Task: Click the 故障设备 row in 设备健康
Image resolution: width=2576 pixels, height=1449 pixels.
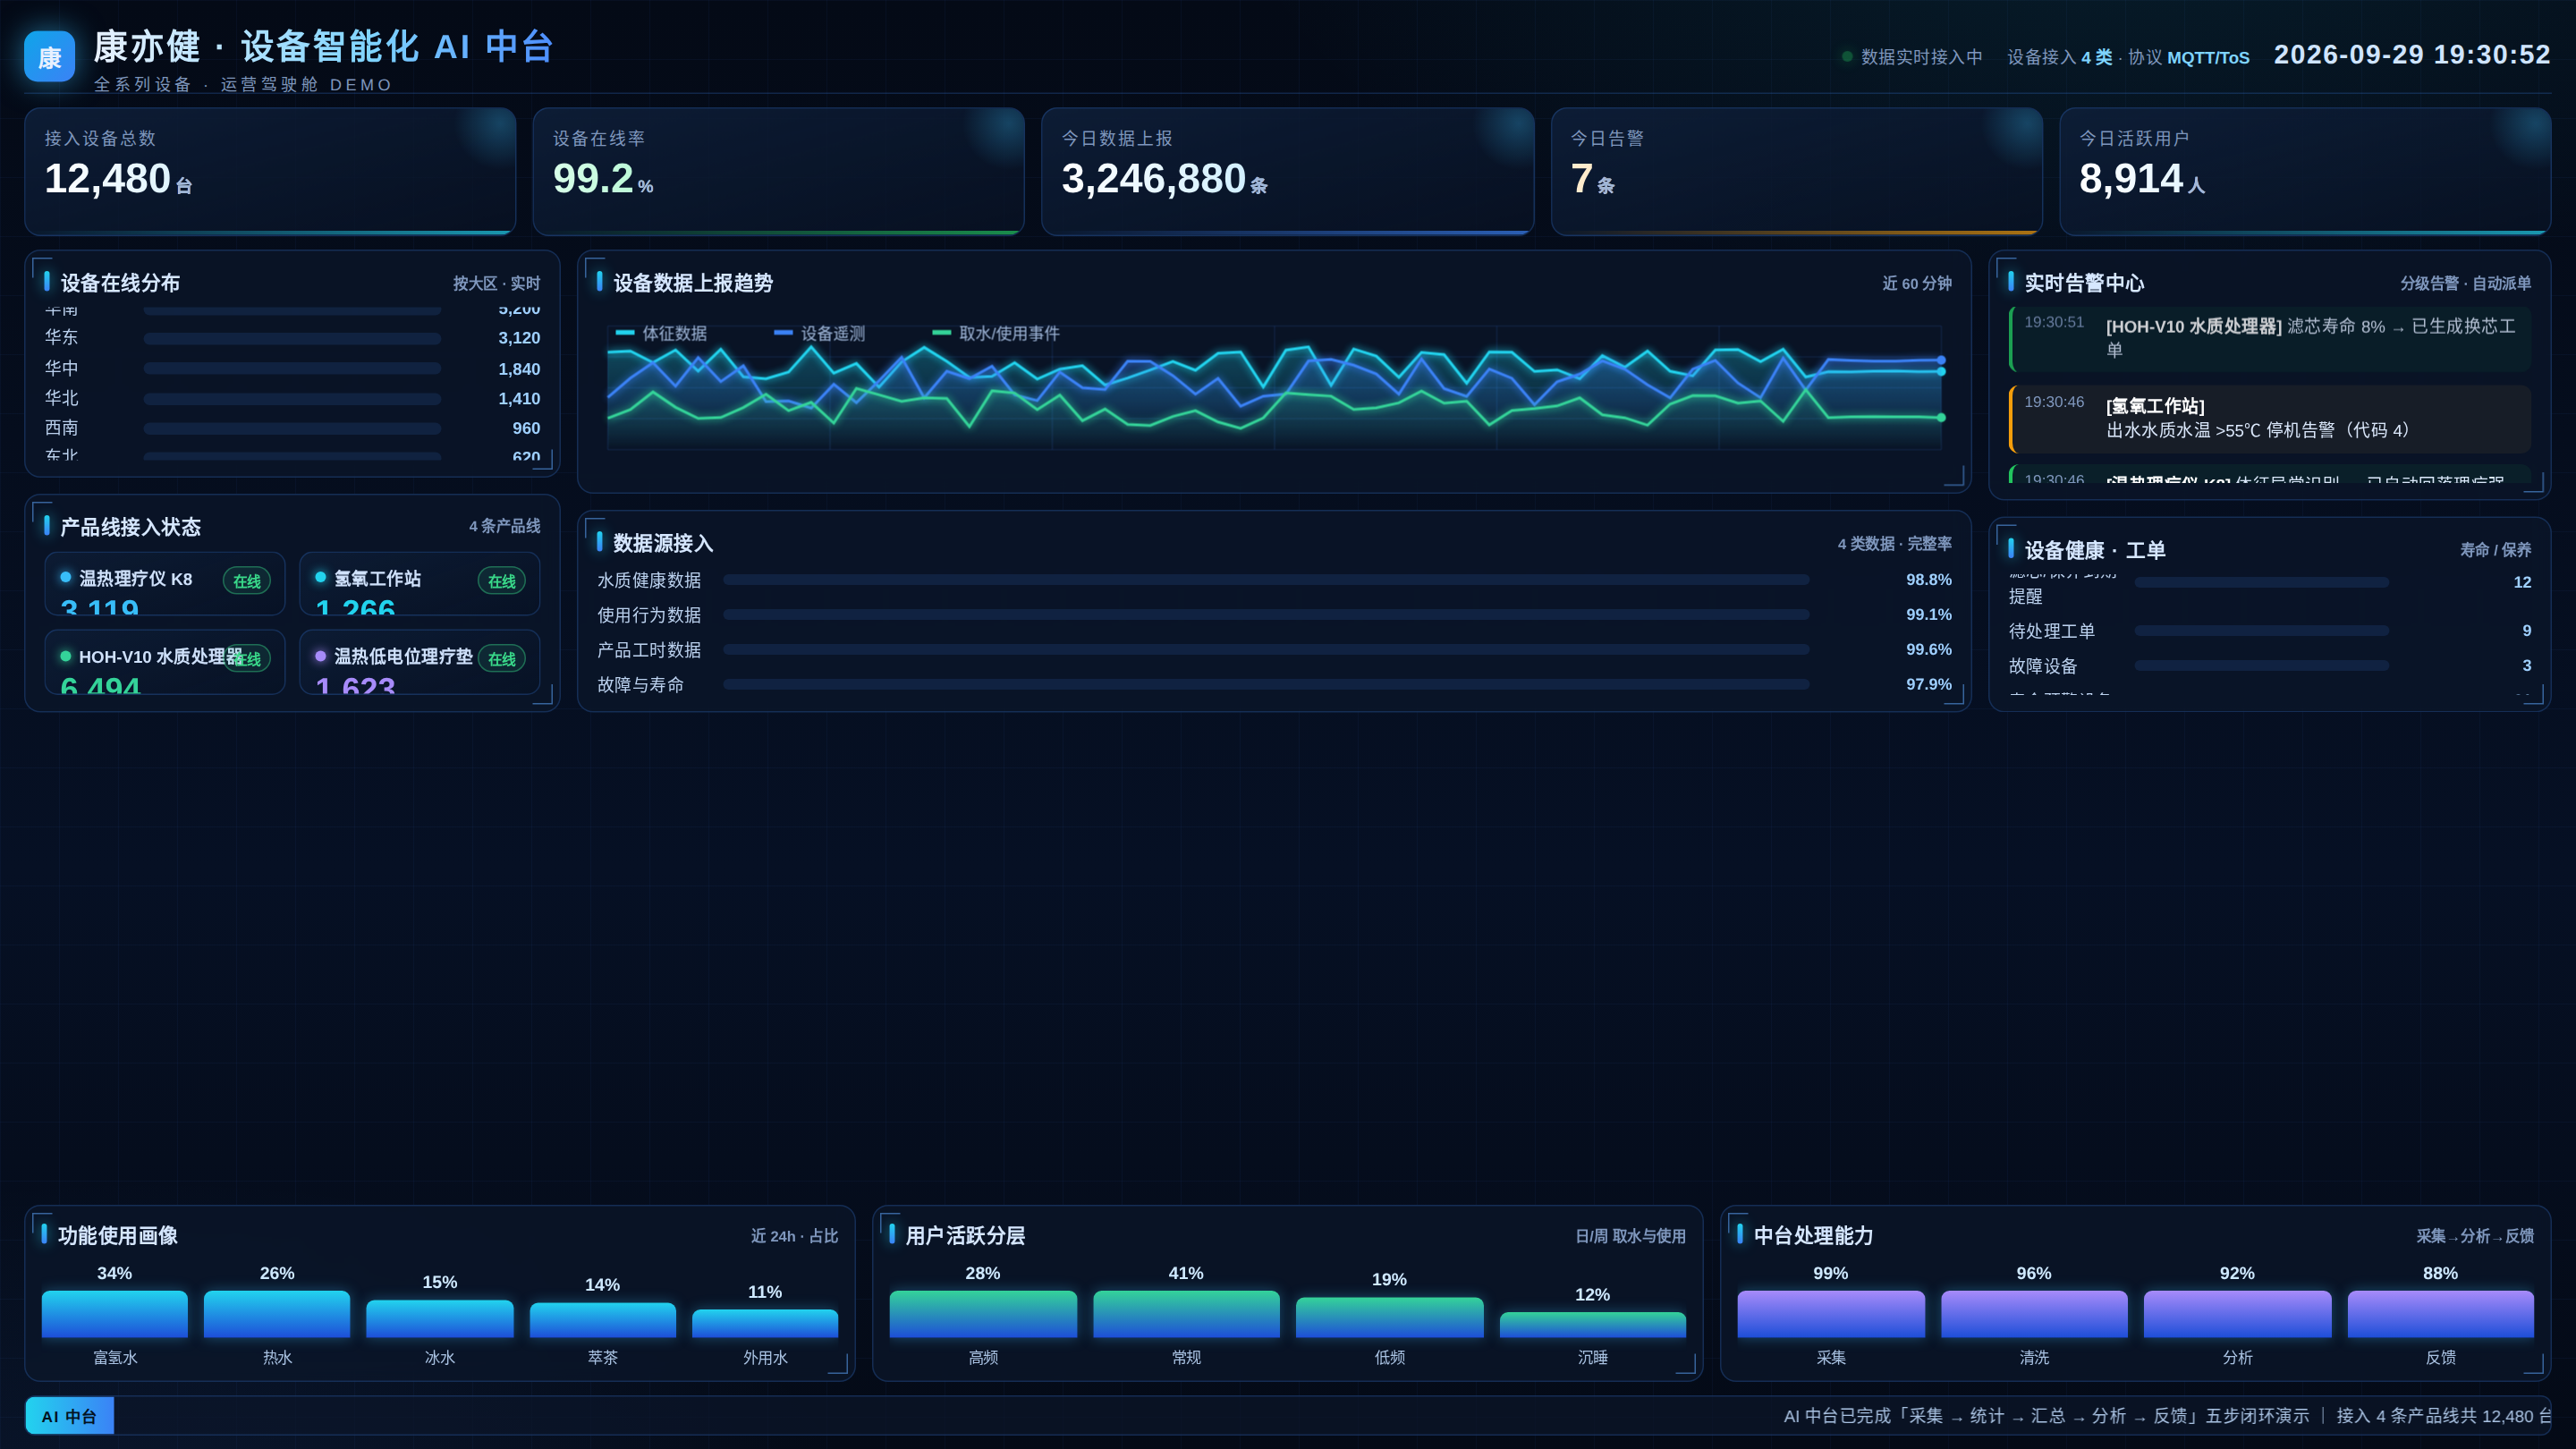Action: [2270, 666]
